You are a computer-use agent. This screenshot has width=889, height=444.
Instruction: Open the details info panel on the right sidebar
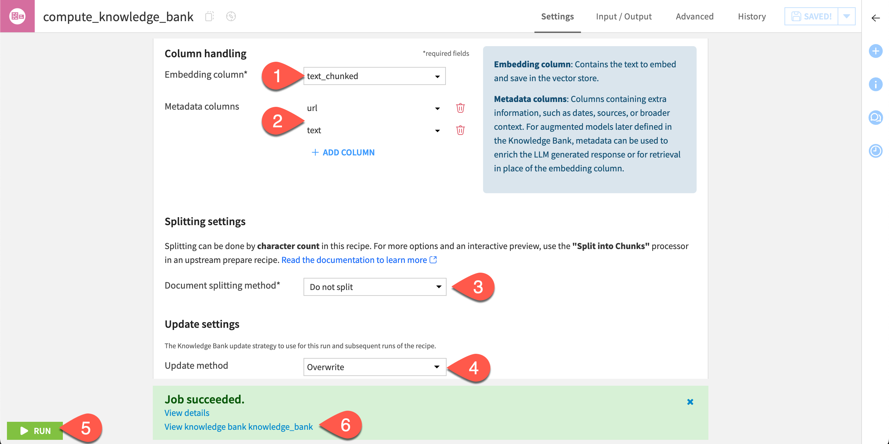click(x=876, y=84)
